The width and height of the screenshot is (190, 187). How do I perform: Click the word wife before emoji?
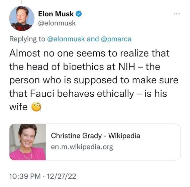[18, 107]
